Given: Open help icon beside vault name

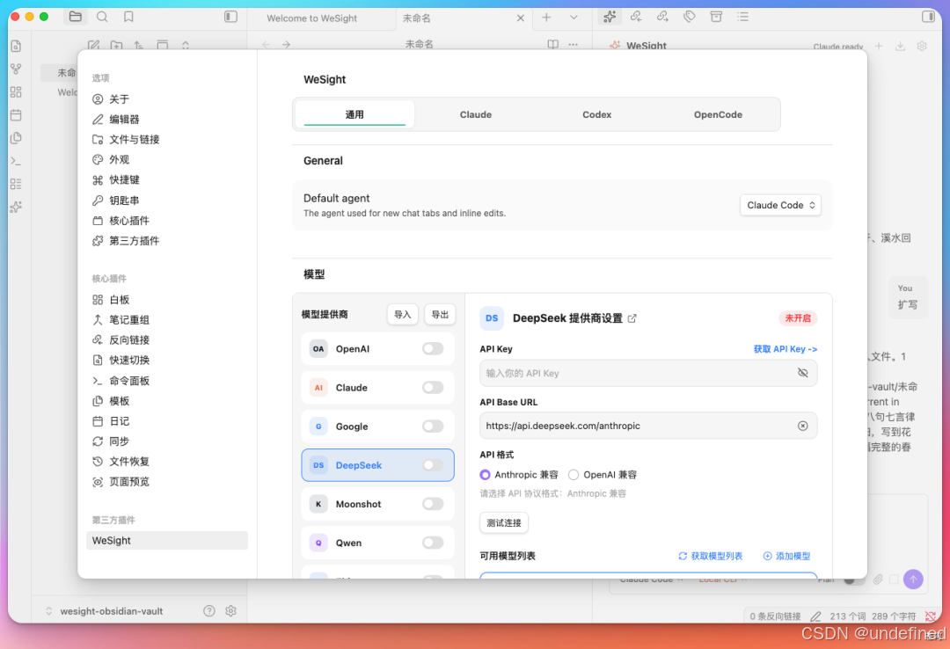Looking at the screenshot, I should 209,611.
